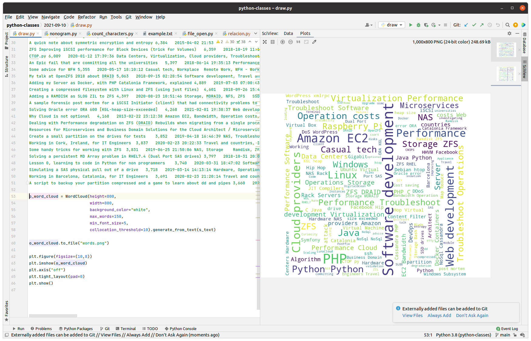Image resolution: width=531 pixels, height=341 pixels.
Task: Zoom in on the plot image
Action: coord(283,42)
